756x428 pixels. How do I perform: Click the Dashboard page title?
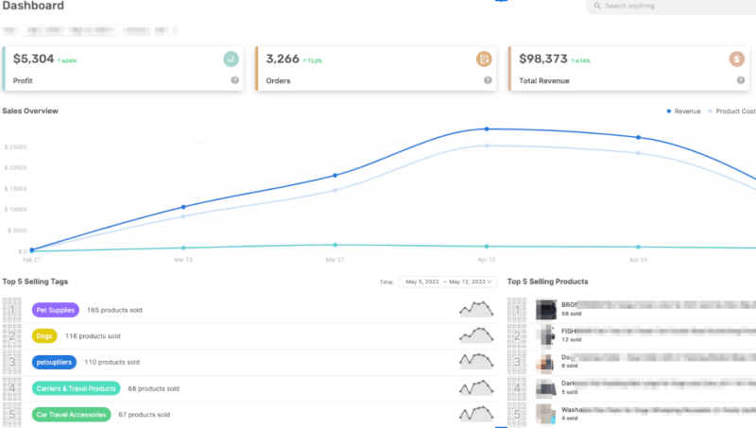tap(33, 6)
